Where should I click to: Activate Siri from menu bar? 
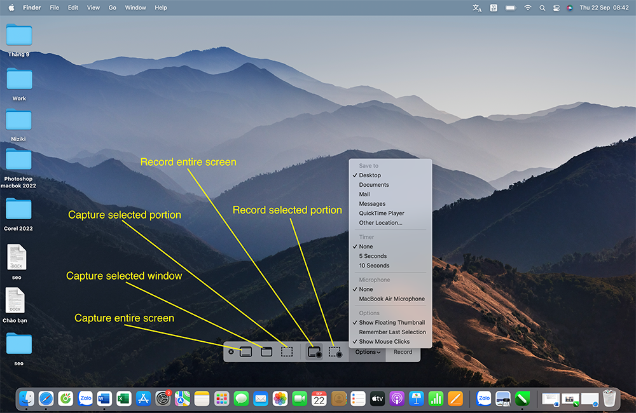(569, 8)
